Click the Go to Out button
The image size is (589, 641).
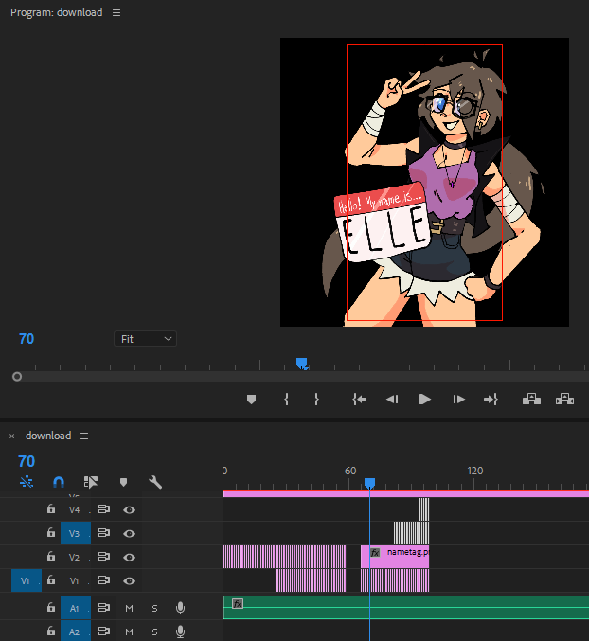coord(491,400)
